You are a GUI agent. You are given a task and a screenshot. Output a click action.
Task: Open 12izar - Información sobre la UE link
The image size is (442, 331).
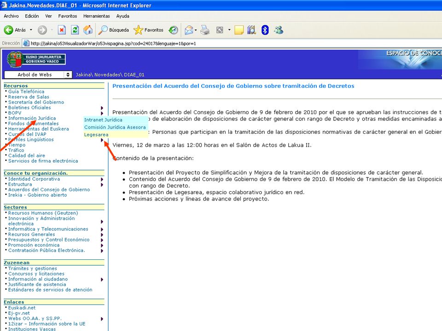tap(47, 324)
